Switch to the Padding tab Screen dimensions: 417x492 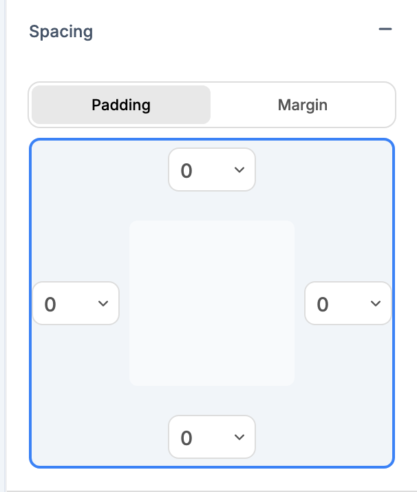tap(121, 105)
